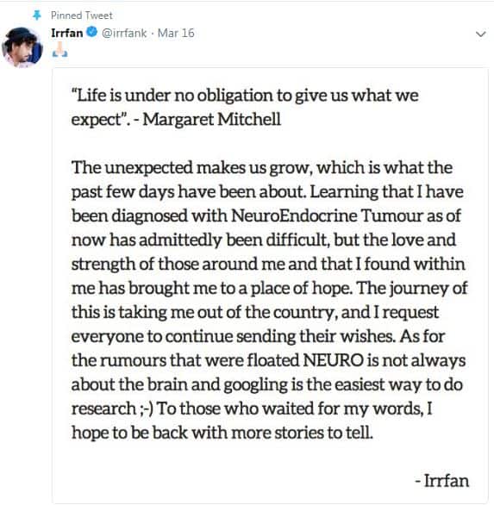Image resolution: width=494 pixels, height=505 pixels.
Task: Click the sentence beginning "The unexpected makes us grow"
Action: point(262,168)
